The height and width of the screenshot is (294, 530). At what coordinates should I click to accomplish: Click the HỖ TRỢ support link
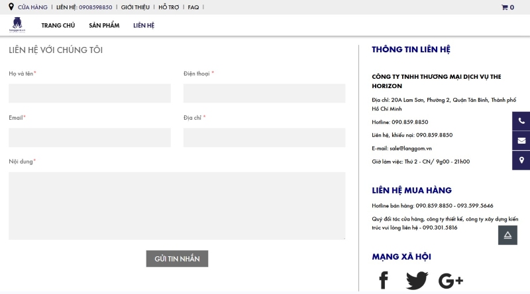[168, 7]
